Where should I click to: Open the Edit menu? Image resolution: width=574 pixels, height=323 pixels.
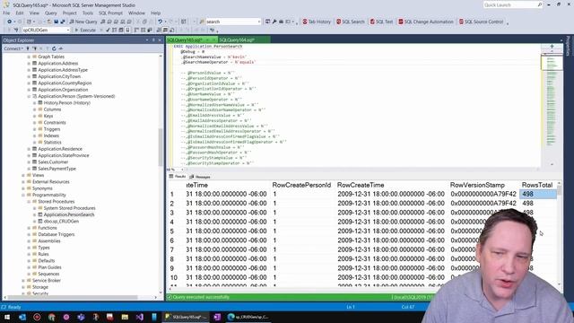point(20,13)
